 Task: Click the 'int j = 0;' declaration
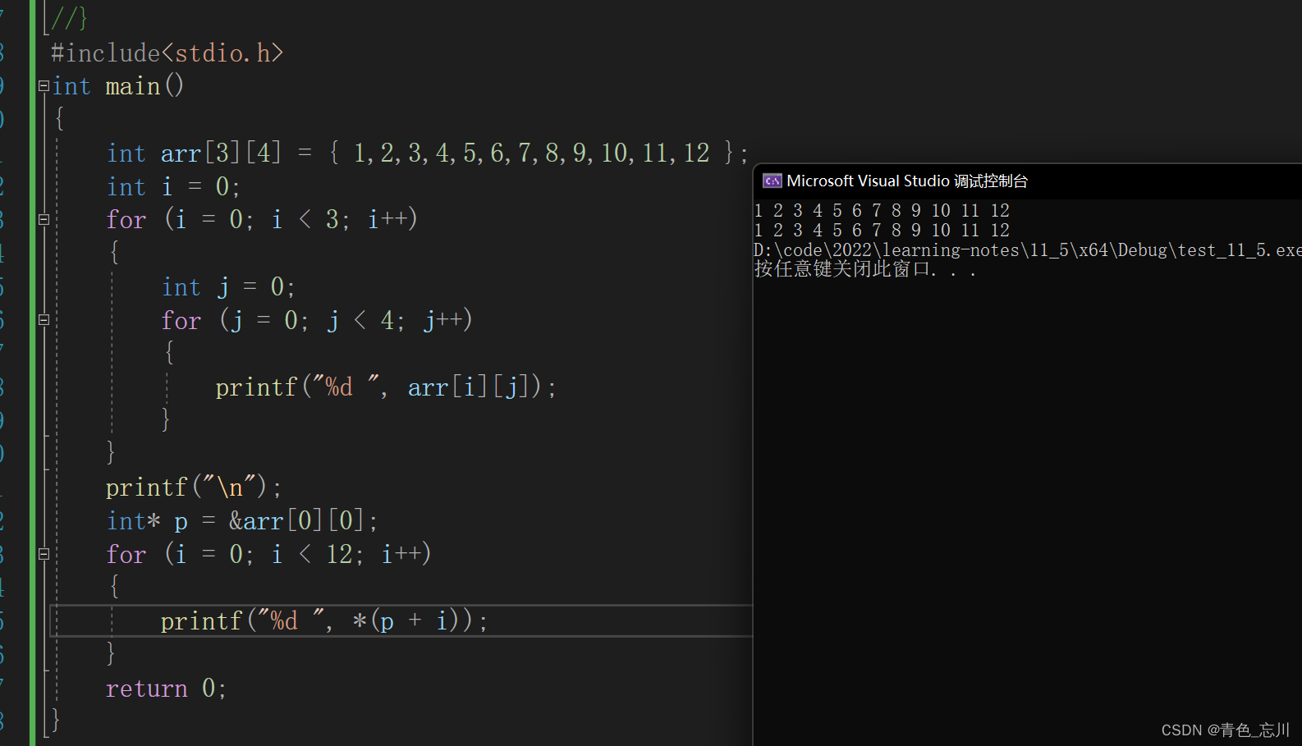coord(228,286)
